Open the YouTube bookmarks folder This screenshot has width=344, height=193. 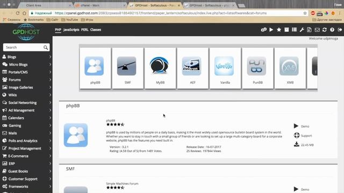point(69,20)
